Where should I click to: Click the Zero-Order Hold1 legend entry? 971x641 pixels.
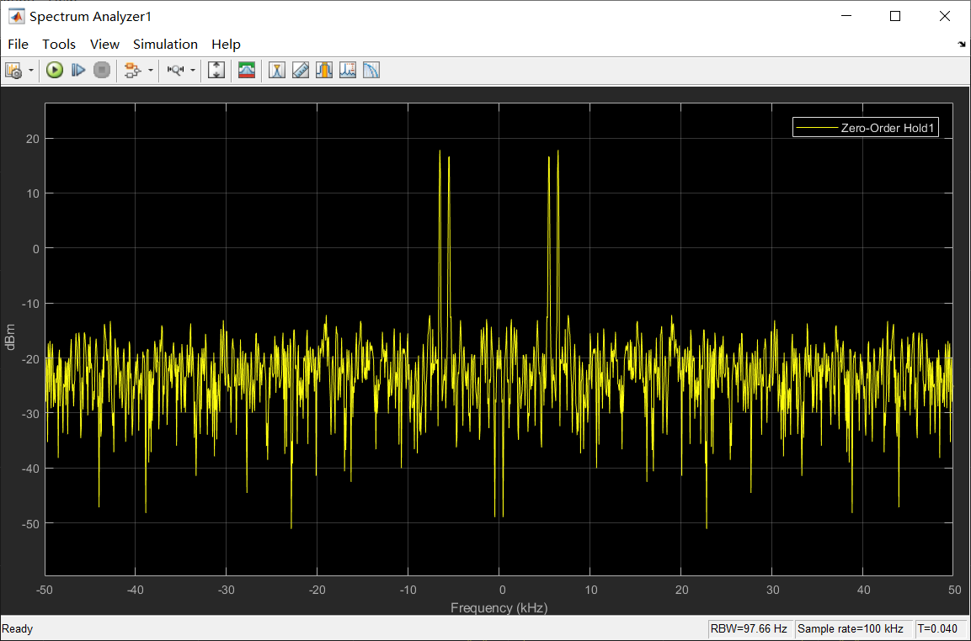(866, 129)
